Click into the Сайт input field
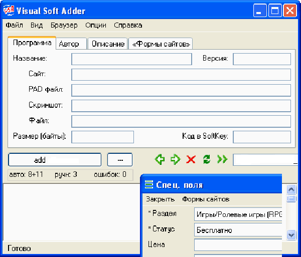Viewport: 301px width, 257px height. click(181, 75)
